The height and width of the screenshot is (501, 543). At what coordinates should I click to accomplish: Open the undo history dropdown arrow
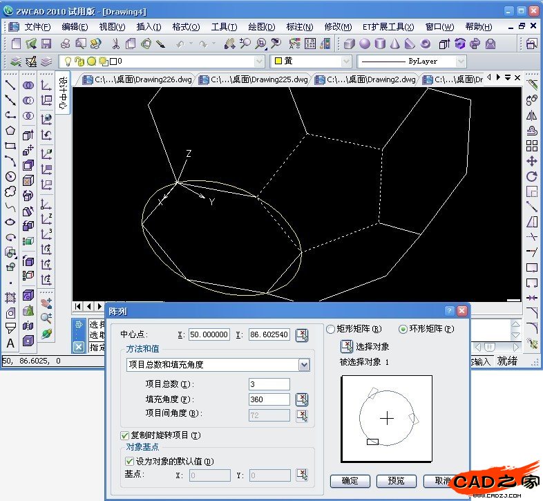pos(191,44)
